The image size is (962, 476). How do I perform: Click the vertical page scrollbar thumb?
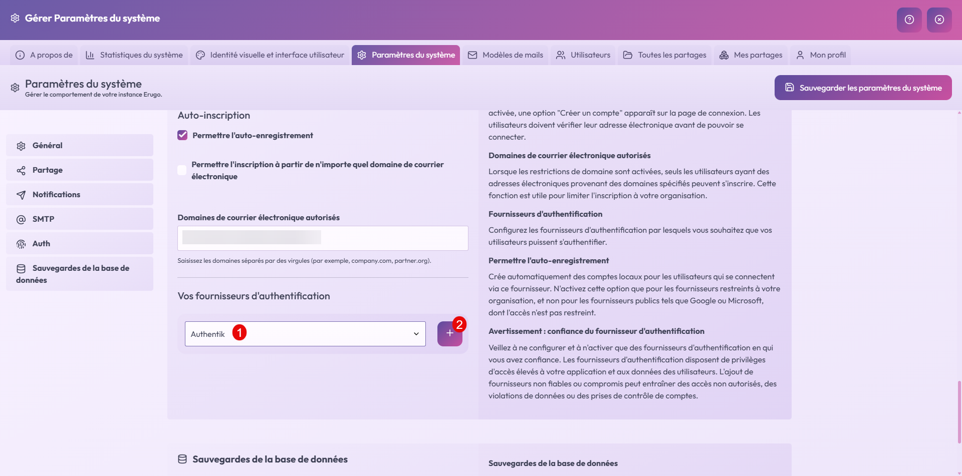[x=959, y=411]
